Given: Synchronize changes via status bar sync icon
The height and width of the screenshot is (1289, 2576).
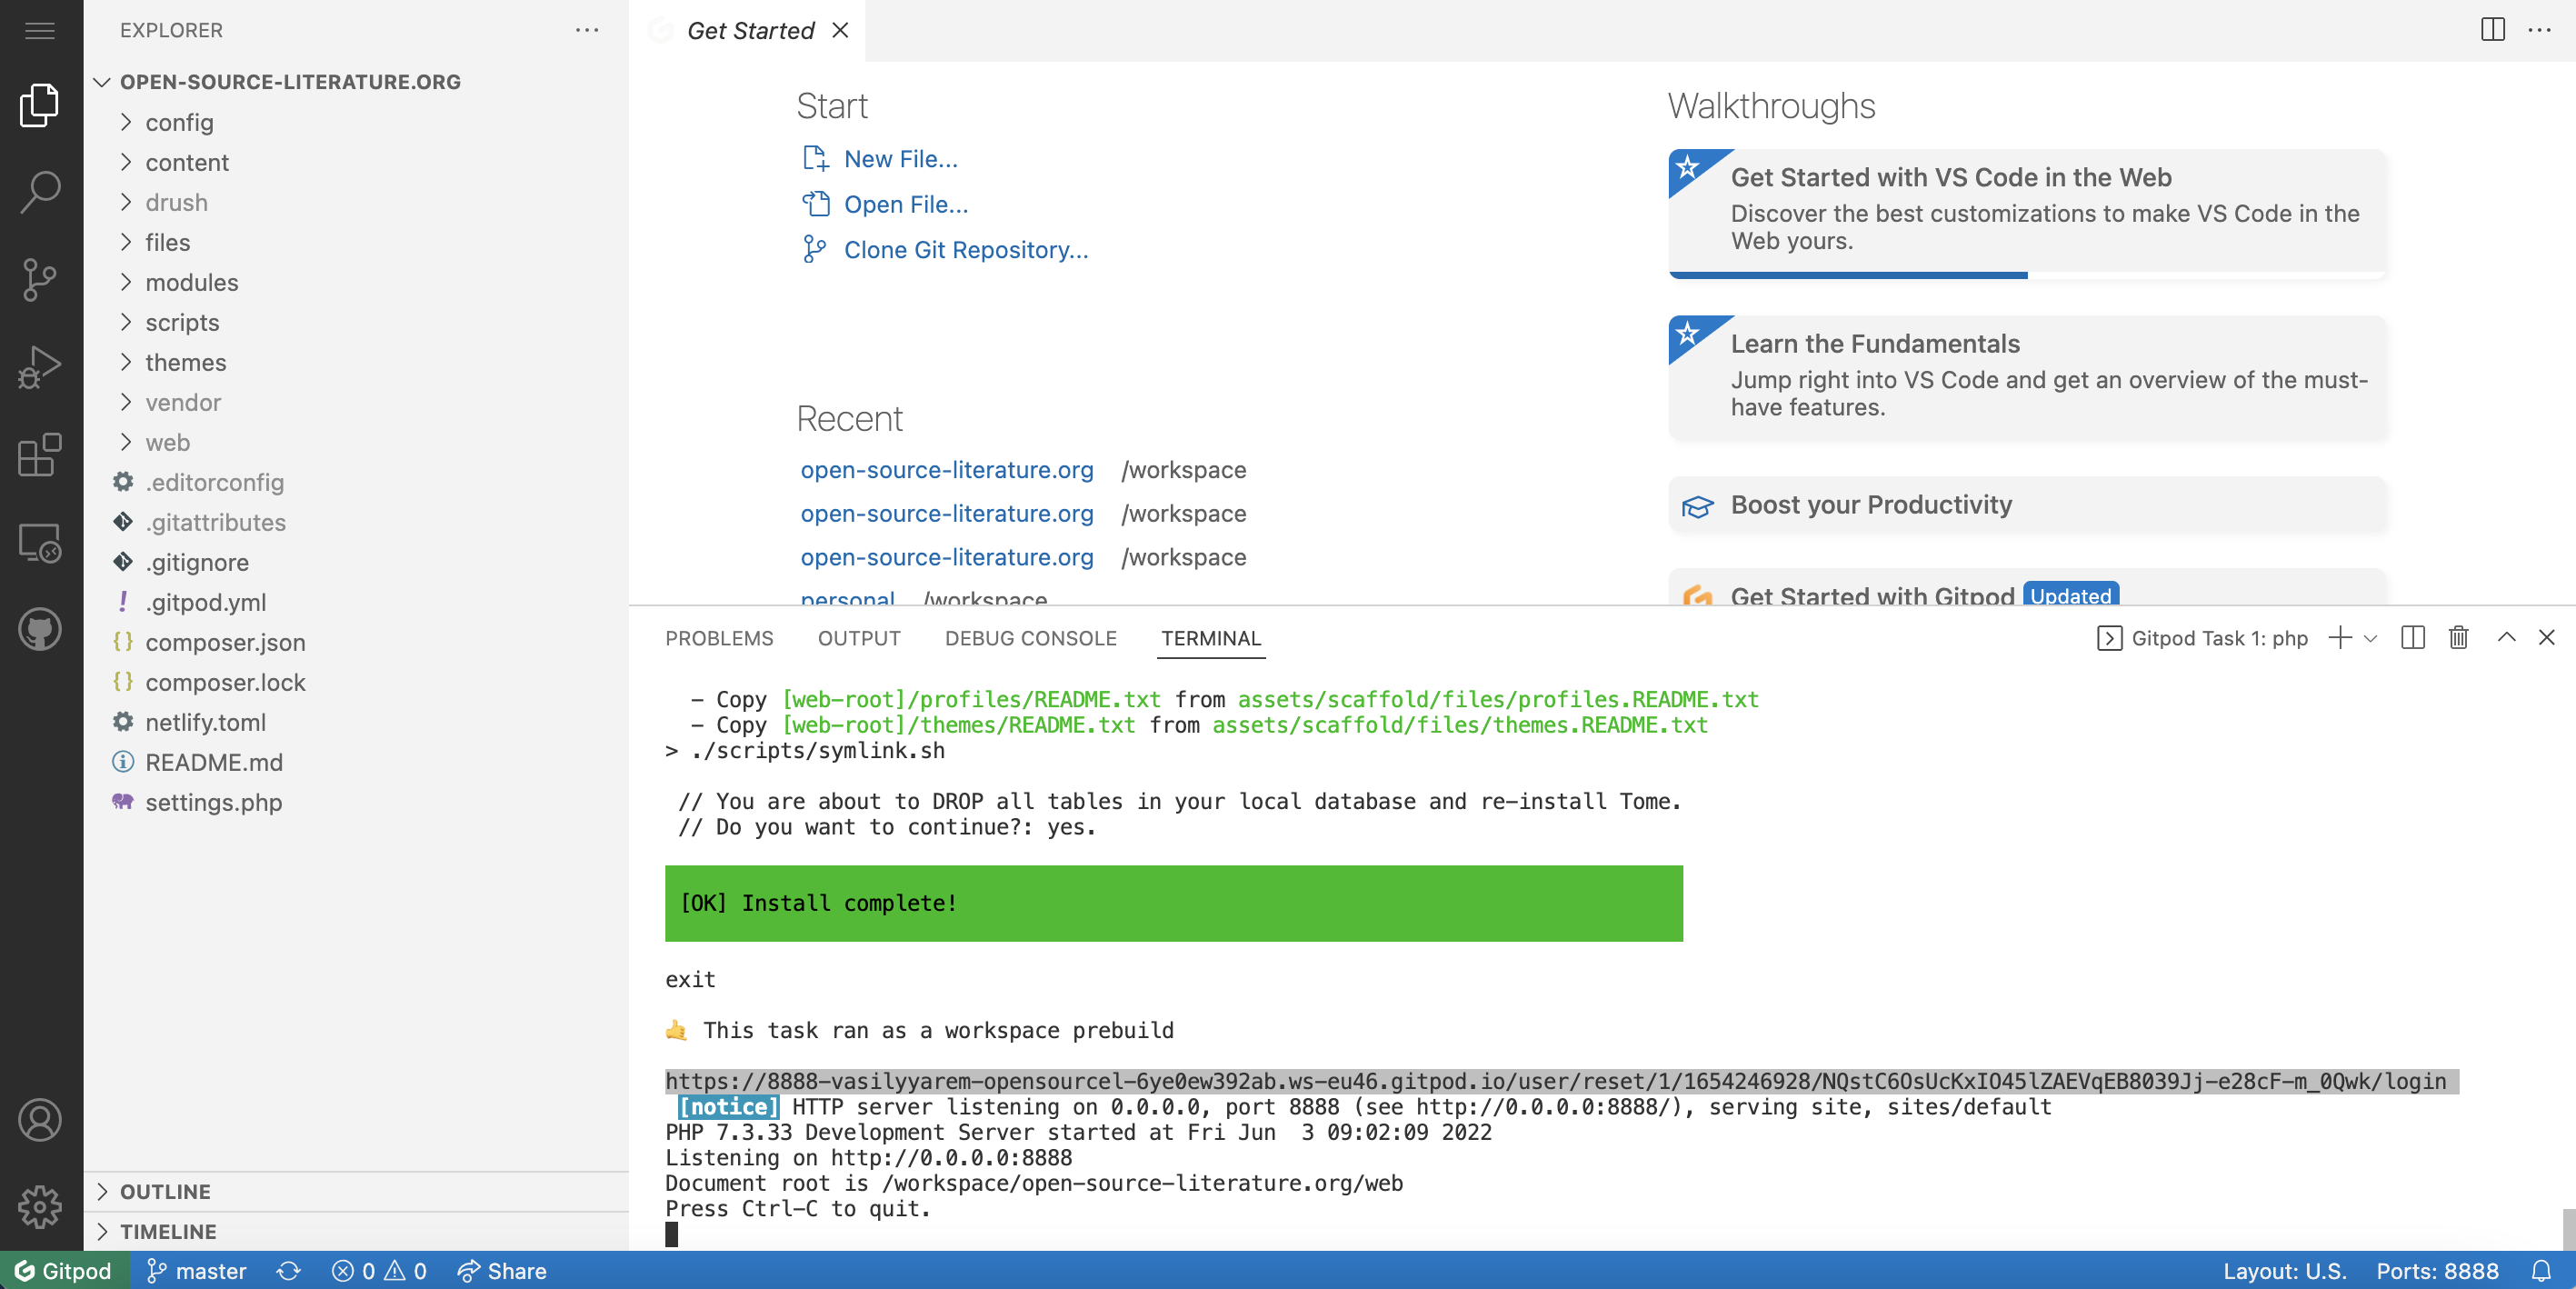Looking at the screenshot, I should click(289, 1270).
